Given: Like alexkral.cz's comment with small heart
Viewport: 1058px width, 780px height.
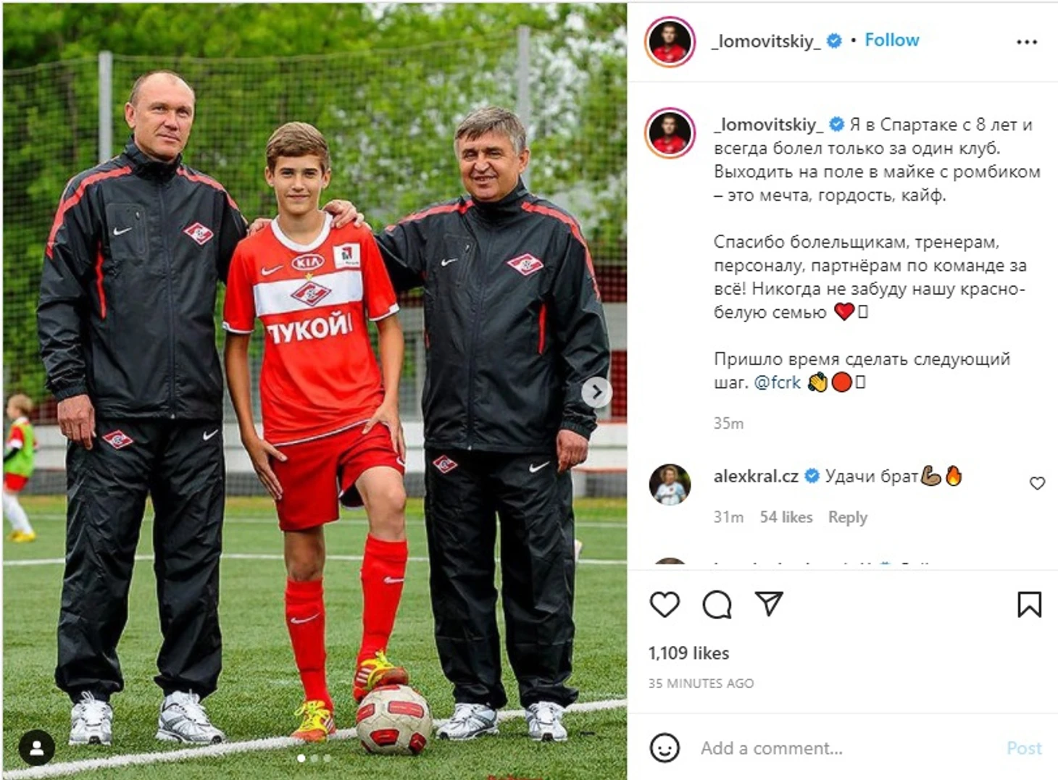Looking at the screenshot, I should coord(1037,483).
